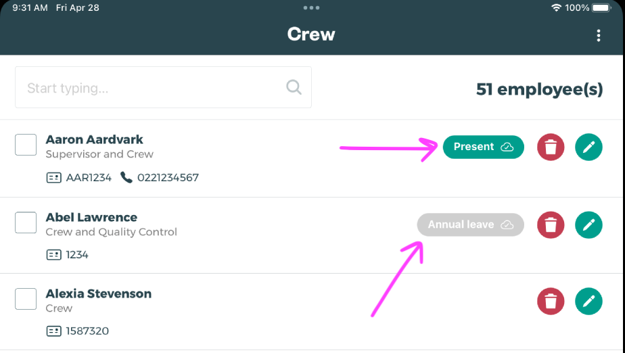This screenshot has height=353, width=625.
Task: Focus the Start typing search field
Action: (x=152, y=88)
